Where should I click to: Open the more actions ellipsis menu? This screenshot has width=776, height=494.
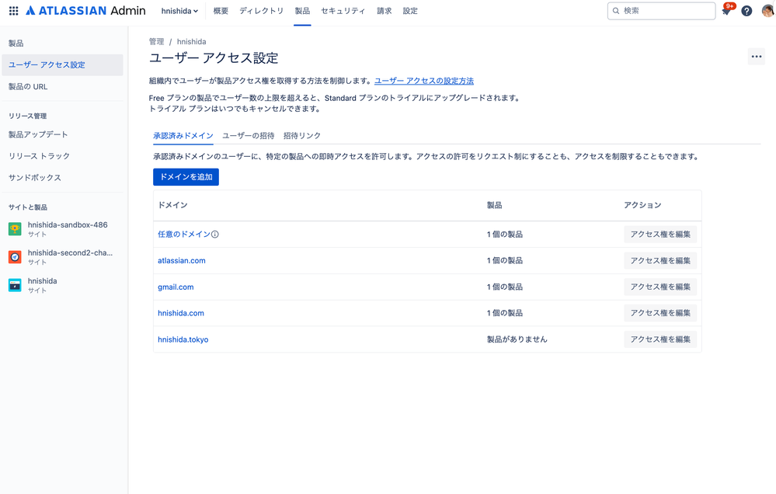756,56
